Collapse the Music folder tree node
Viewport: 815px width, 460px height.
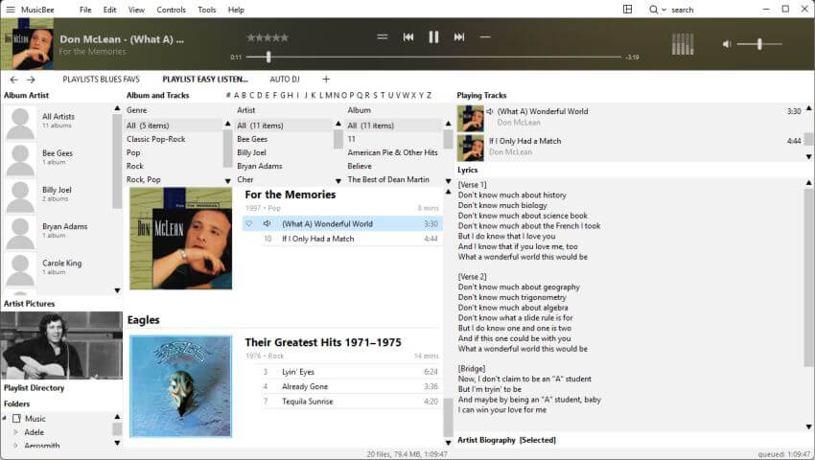click(x=15, y=419)
